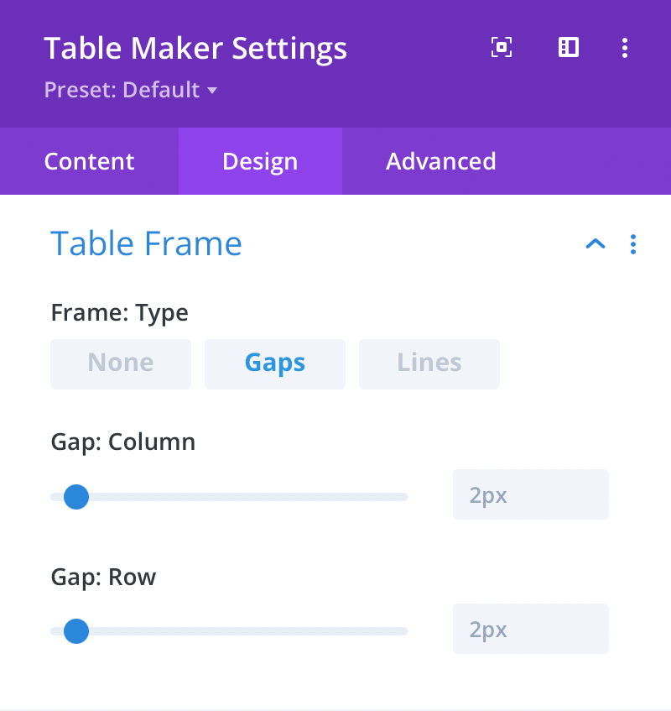
Task: Open header three-dot more options menu
Action: pos(625,48)
